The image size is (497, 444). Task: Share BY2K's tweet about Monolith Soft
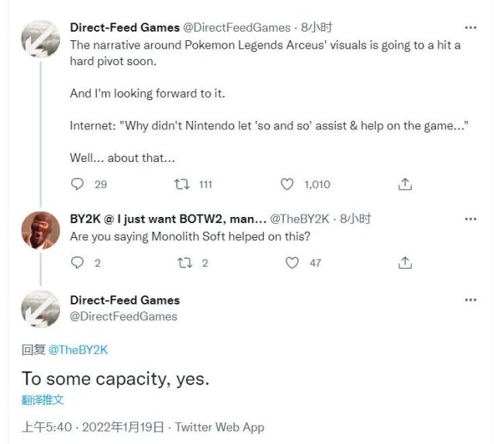click(405, 263)
